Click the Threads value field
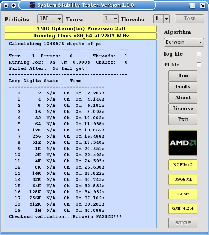209x235 pixels. point(158,19)
